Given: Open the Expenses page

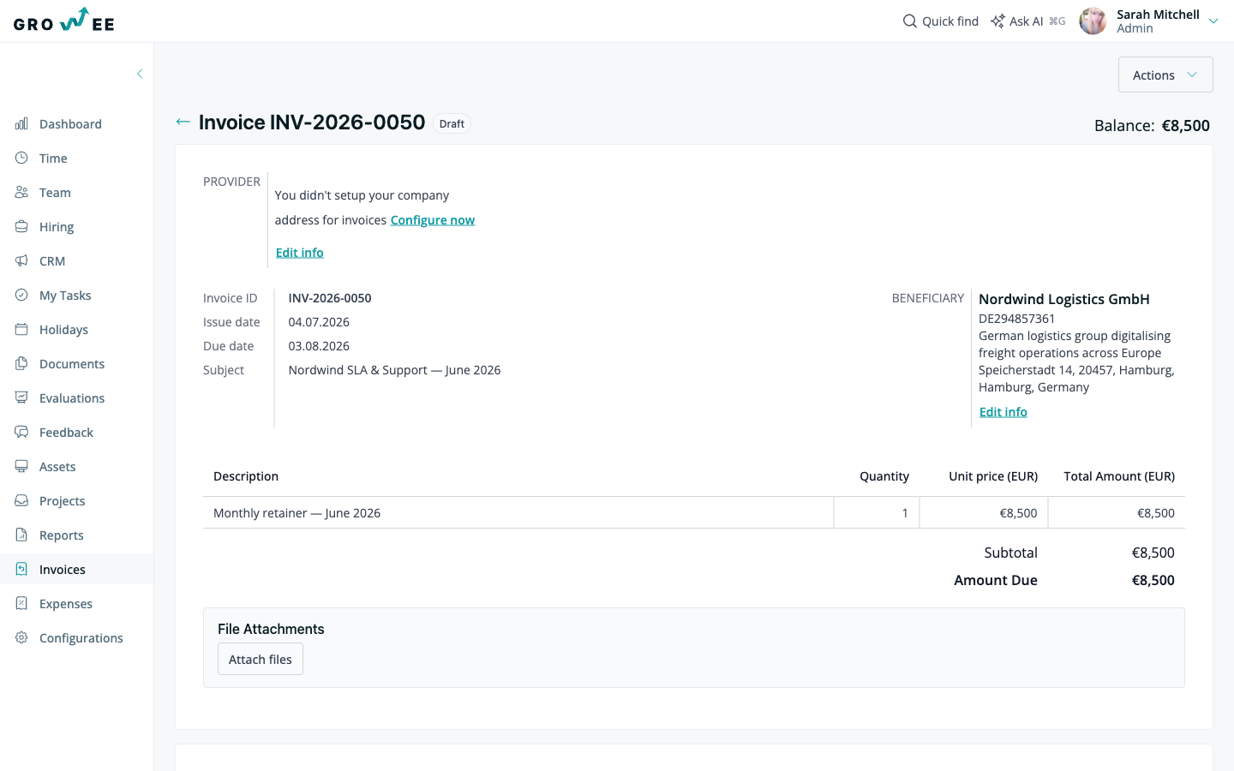Looking at the screenshot, I should (77, 604).
